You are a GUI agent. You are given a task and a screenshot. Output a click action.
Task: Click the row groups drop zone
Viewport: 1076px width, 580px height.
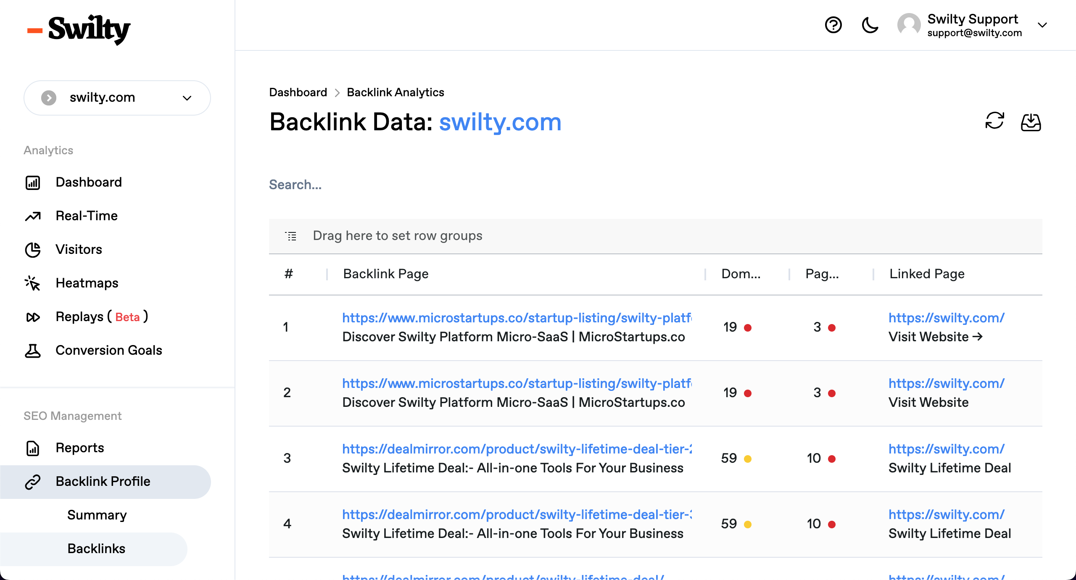[x=656, y=236]
